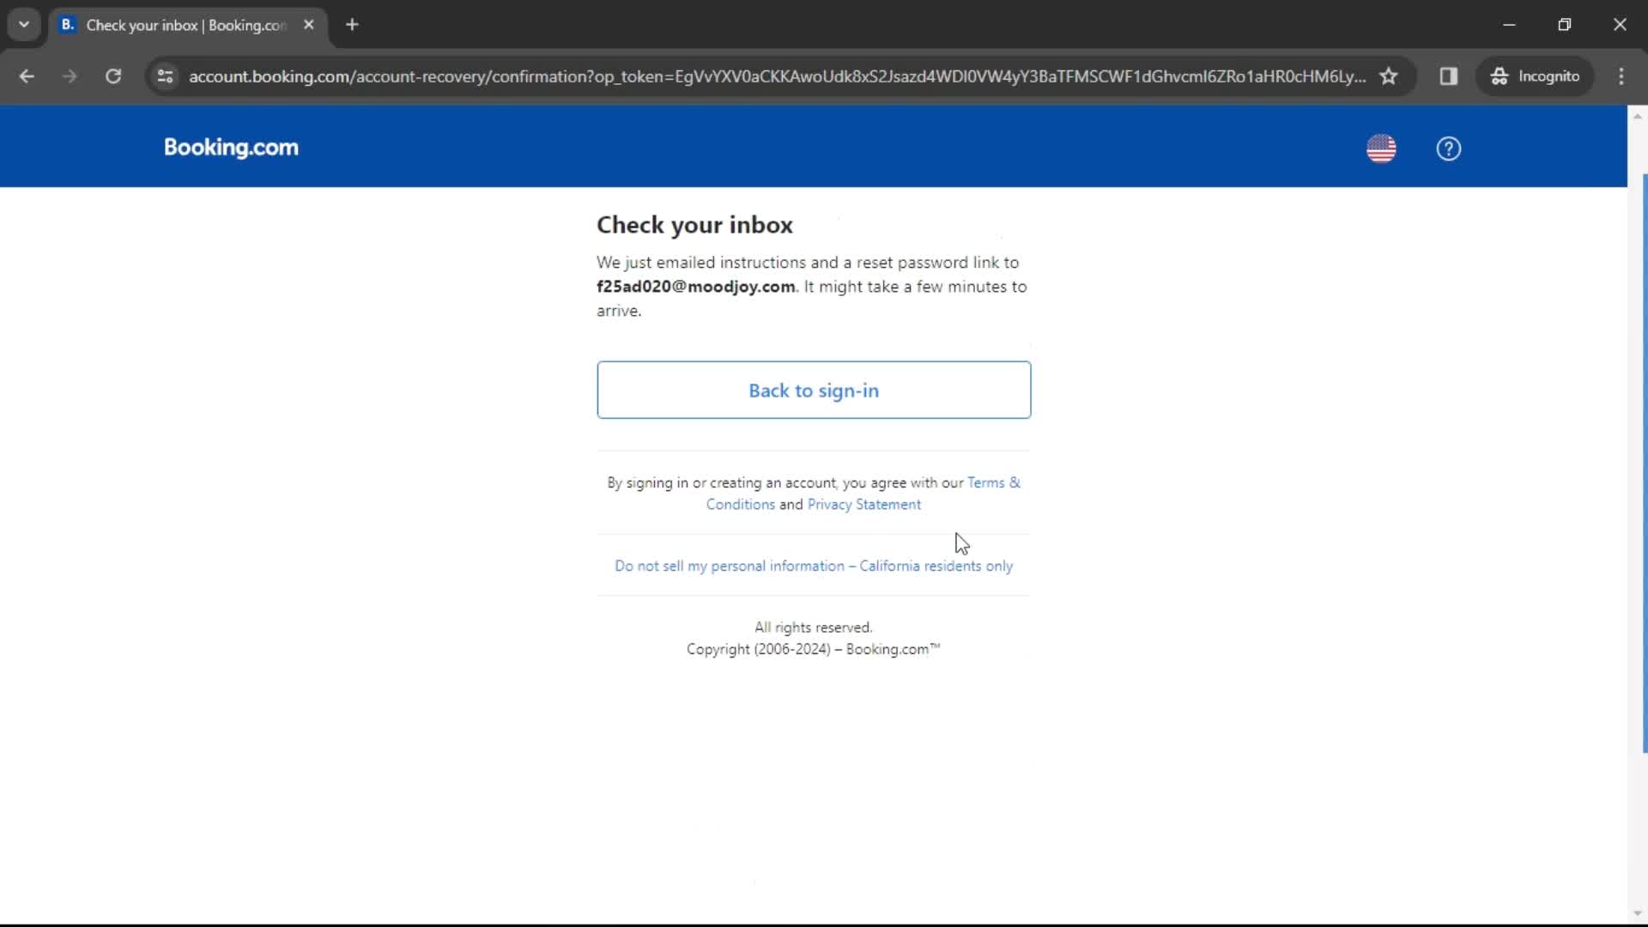Click the new tab plus button
Viewport: 1648px width, 927px height.
pyautogui.click(x=351, y=25)
